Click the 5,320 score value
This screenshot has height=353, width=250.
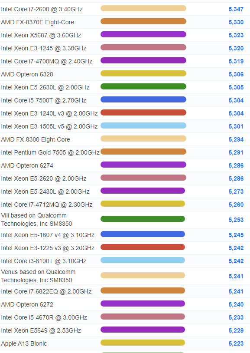pyautogui.click(x=236, y=48)
